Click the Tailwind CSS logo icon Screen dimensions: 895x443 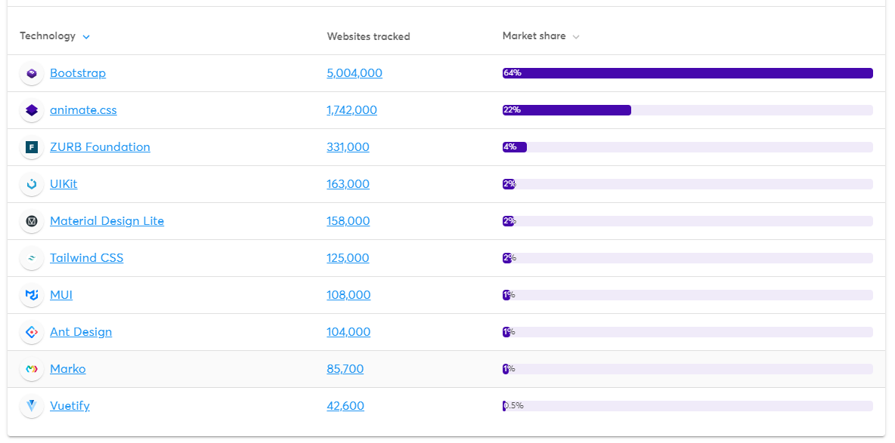point(32,257)
